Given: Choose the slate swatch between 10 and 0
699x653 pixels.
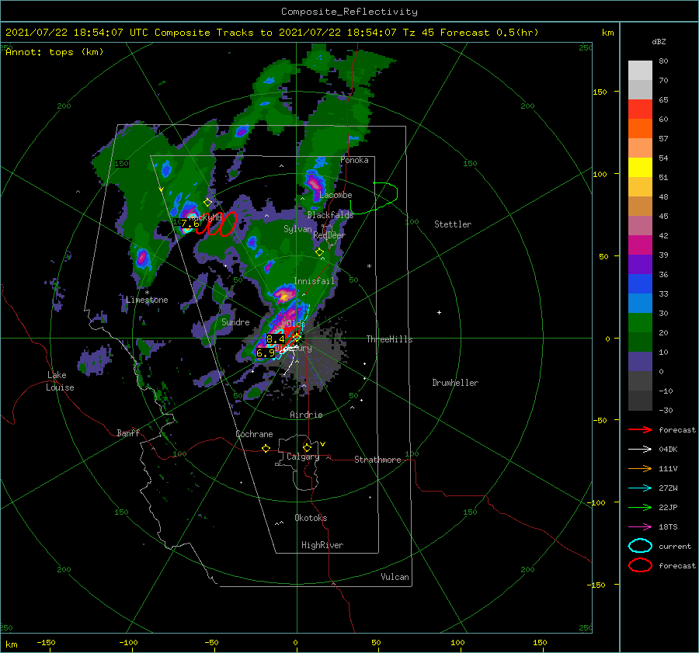Looking at the screenshot, I should coord(640,362).
